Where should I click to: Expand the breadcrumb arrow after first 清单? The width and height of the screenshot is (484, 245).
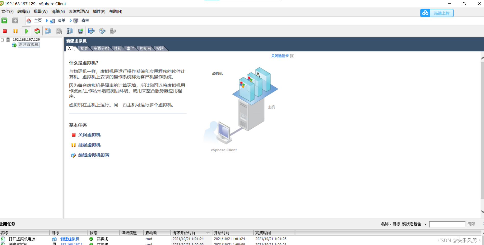click(71, 21)
